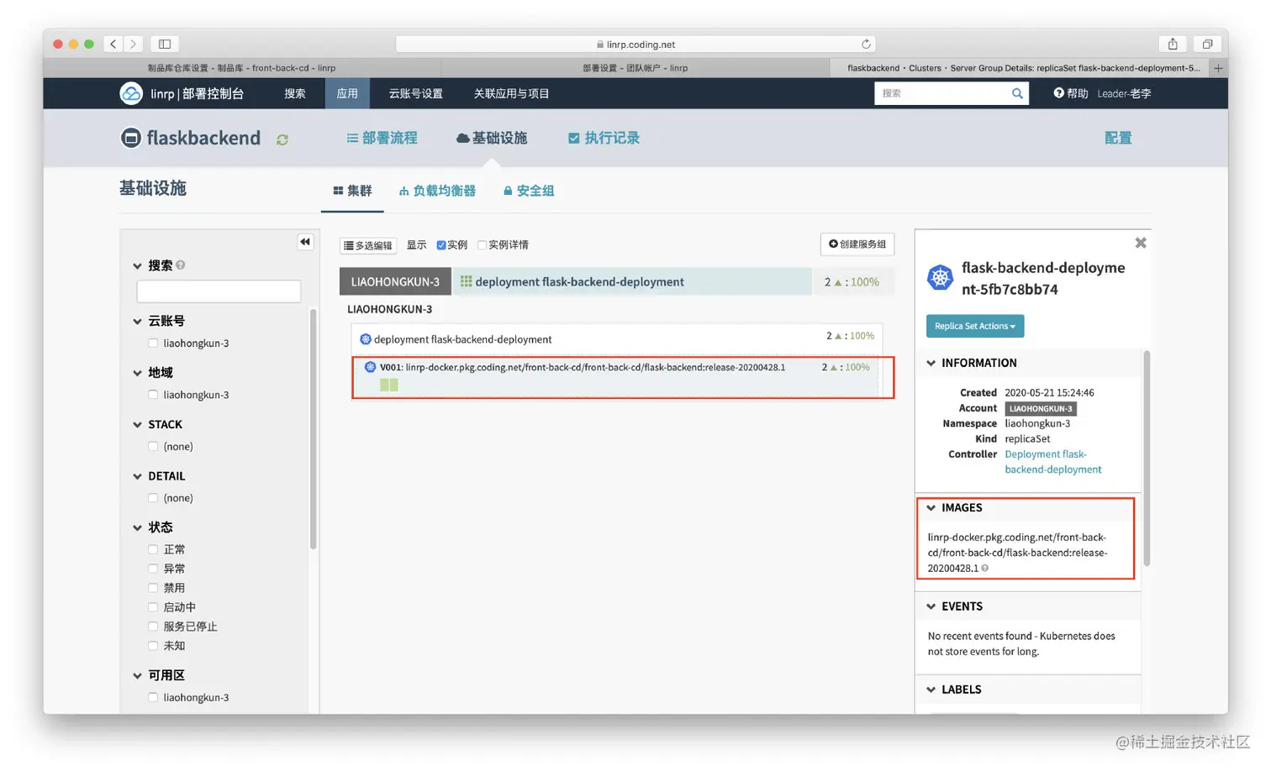The height and width of the screenshot is (771, 1271).
Task: Check the 启动中 status filter
Action: pos(153,606)
